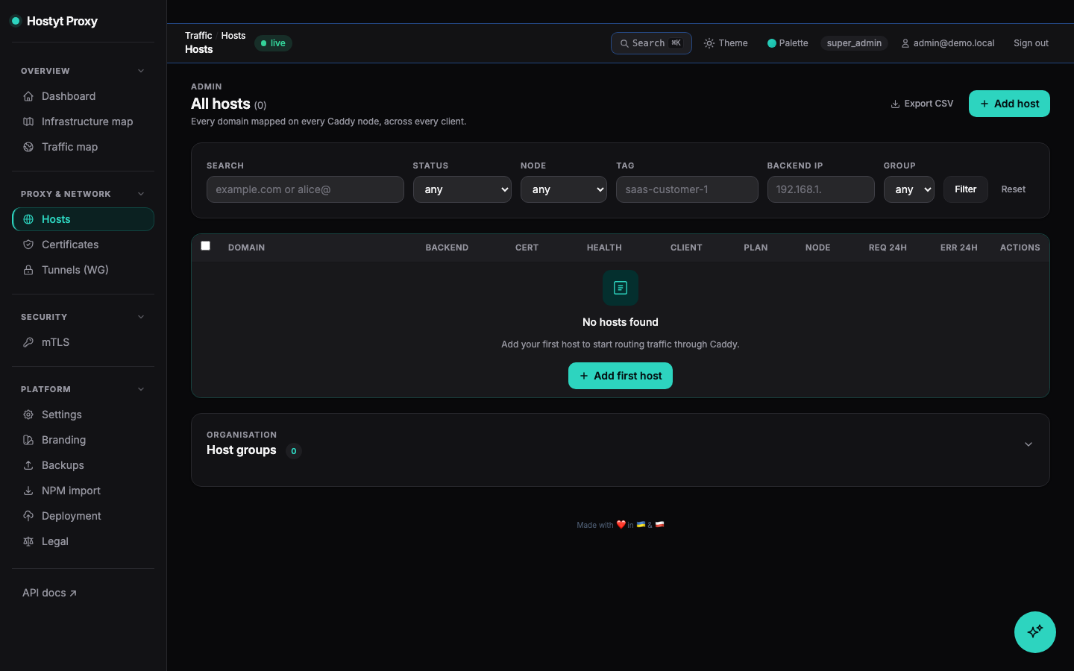Click the live status badge

273,43
